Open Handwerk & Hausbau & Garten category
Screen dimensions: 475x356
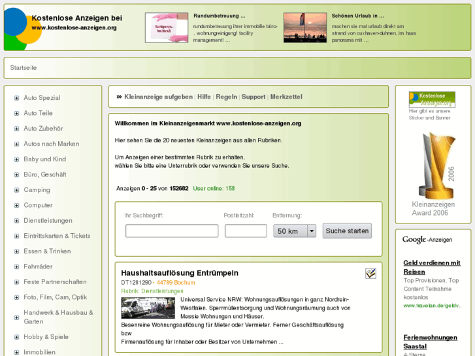(x=58, y=317)
